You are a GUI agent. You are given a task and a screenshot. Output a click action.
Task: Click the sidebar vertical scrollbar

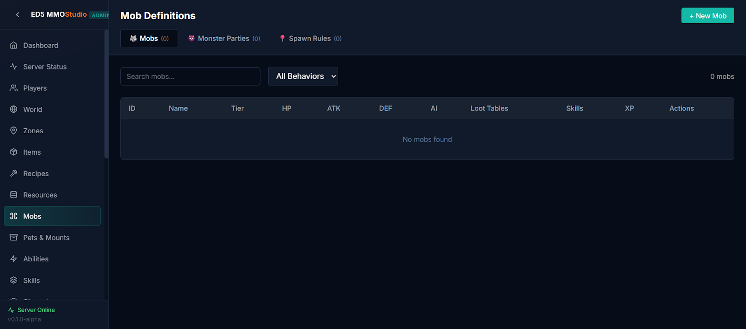(106, 94)
